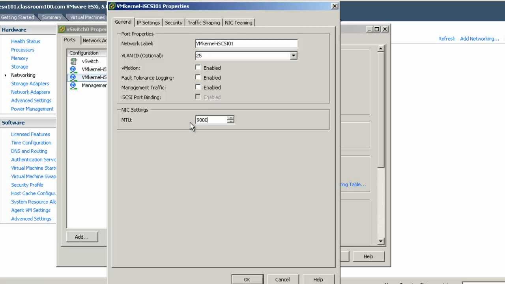Viewport: 505px width, 284px height.
Task: Enable the Fault Tolerance Logging checkbox
Action: (198, 78)
